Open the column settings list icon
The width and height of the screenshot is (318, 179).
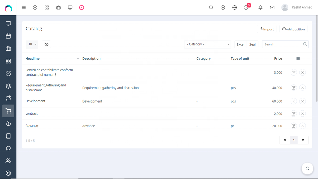(x=298, y=59)
